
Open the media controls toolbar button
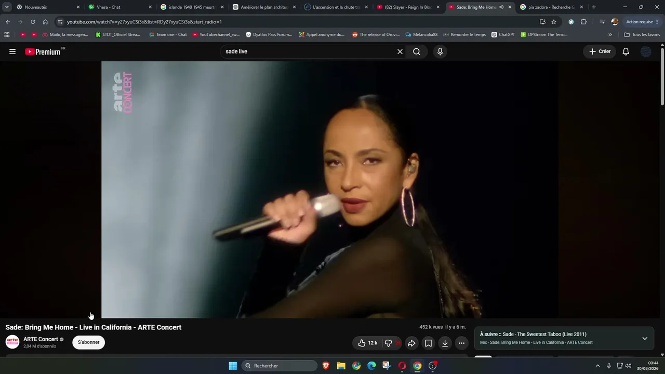coord(602,22)
